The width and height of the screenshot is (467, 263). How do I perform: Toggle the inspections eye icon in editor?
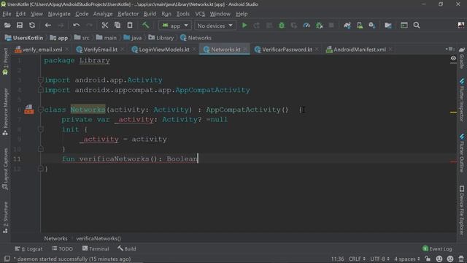(x=453, y=58)
